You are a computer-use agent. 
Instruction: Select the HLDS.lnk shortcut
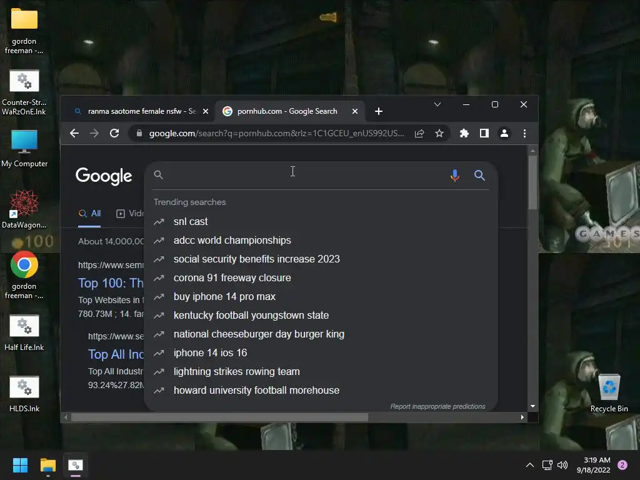[24, 394]
